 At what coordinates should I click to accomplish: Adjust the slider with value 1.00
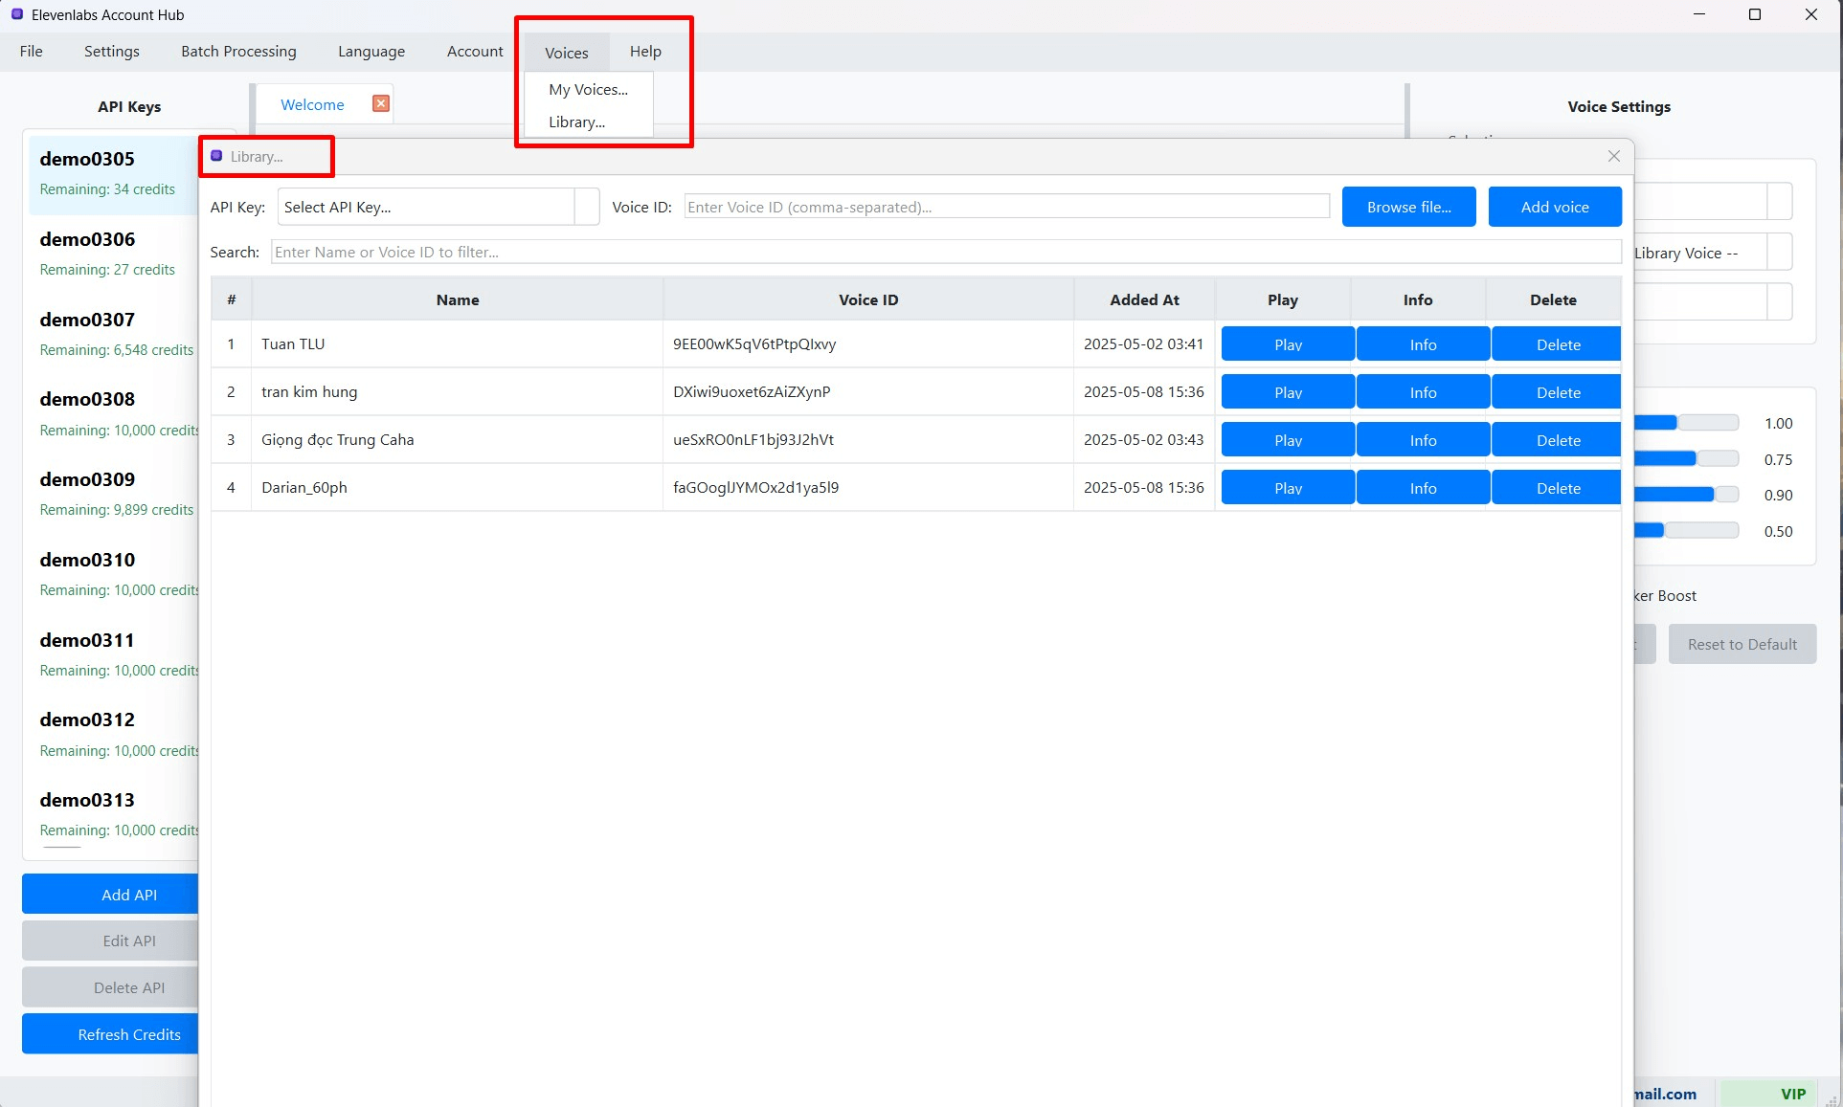point(1686,423)
